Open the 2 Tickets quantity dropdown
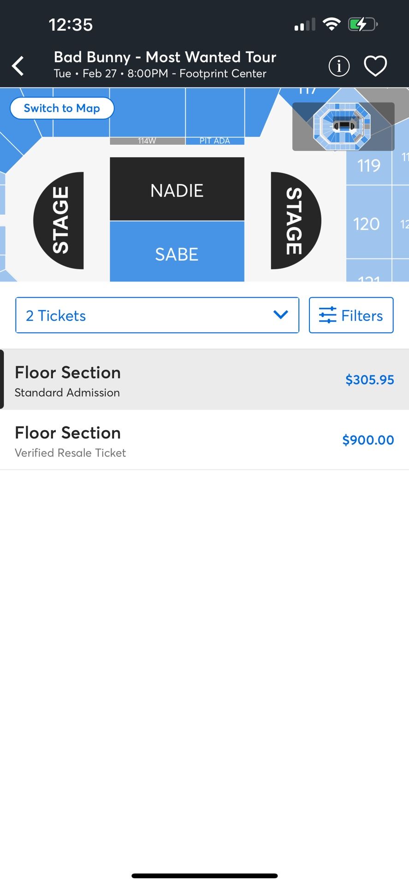 click(157, 315)
